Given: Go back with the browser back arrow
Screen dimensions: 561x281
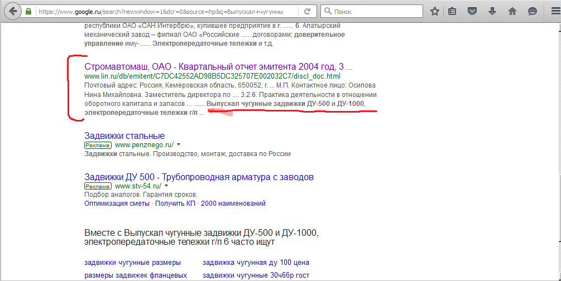Looking at the screenshot, I should point(13,12).
